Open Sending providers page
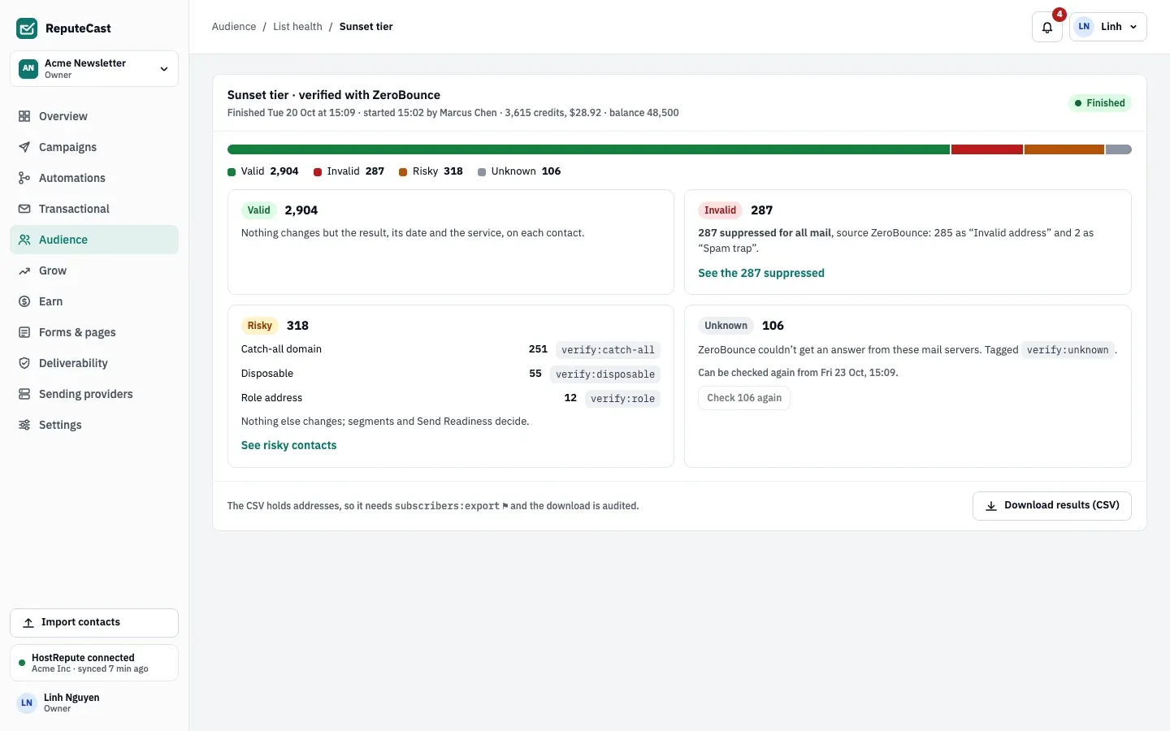Image resolution: width=1170 pixels, height=731 pixels. pyautogui.click(x=94, y=394)
